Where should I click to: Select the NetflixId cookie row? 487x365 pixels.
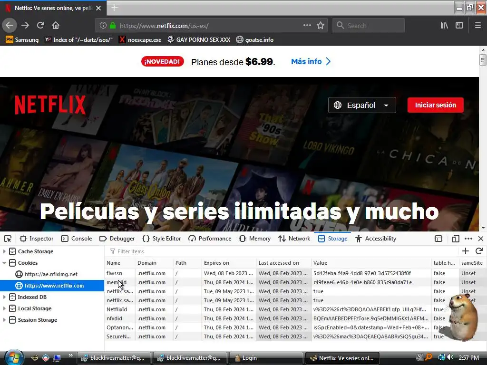point(296,309)
